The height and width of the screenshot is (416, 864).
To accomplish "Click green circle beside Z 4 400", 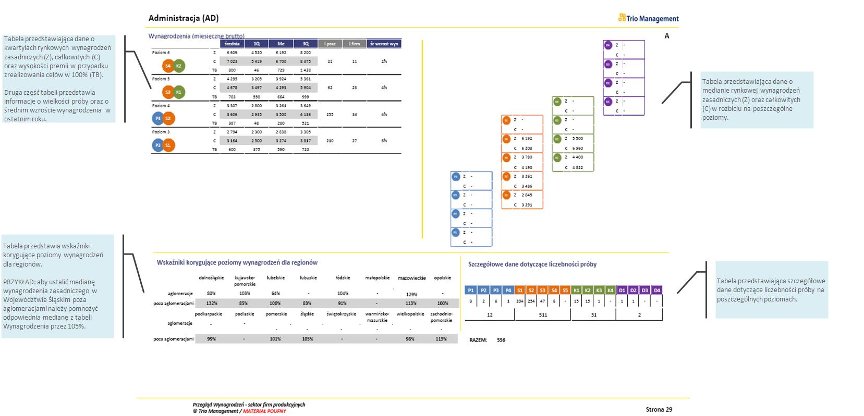I will tap(557, 157).
